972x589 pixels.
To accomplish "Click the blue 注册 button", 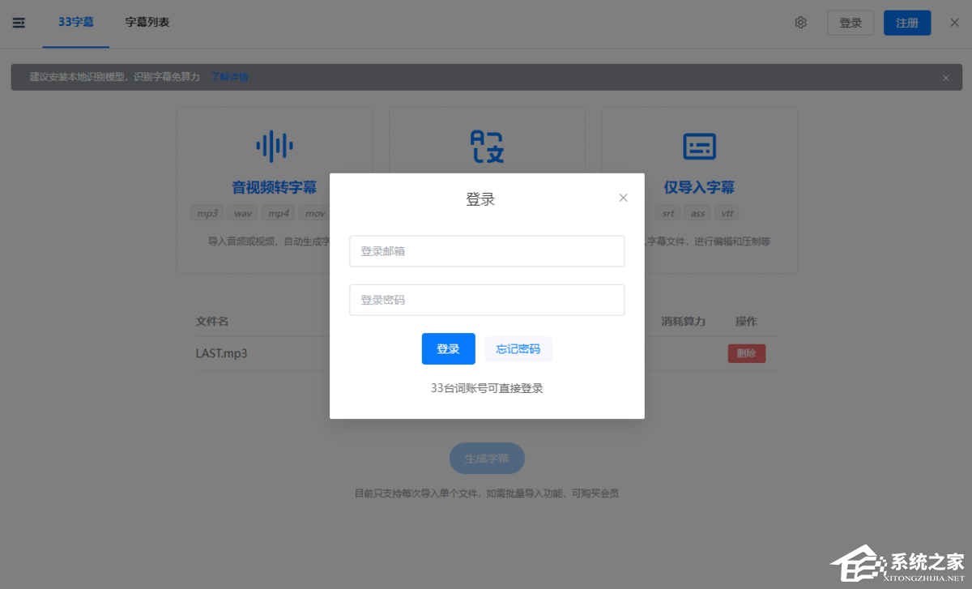I will pos(907,23).
